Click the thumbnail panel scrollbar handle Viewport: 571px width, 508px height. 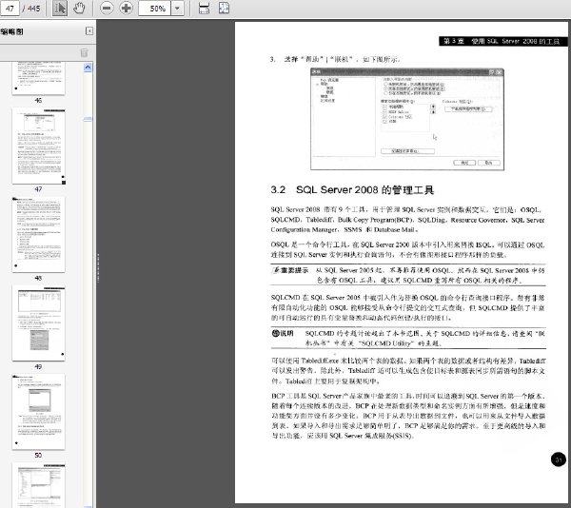[x=88, y=119]
